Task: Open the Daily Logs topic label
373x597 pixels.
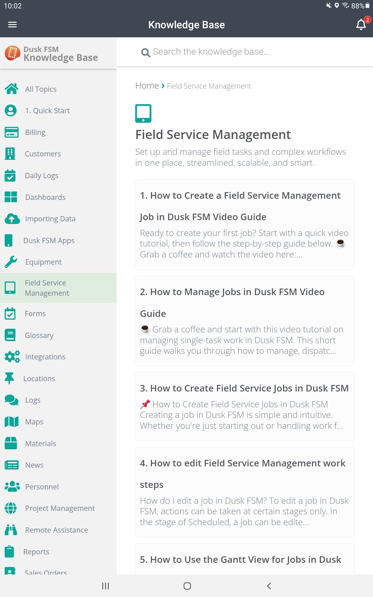Action: tap(42, 175)
